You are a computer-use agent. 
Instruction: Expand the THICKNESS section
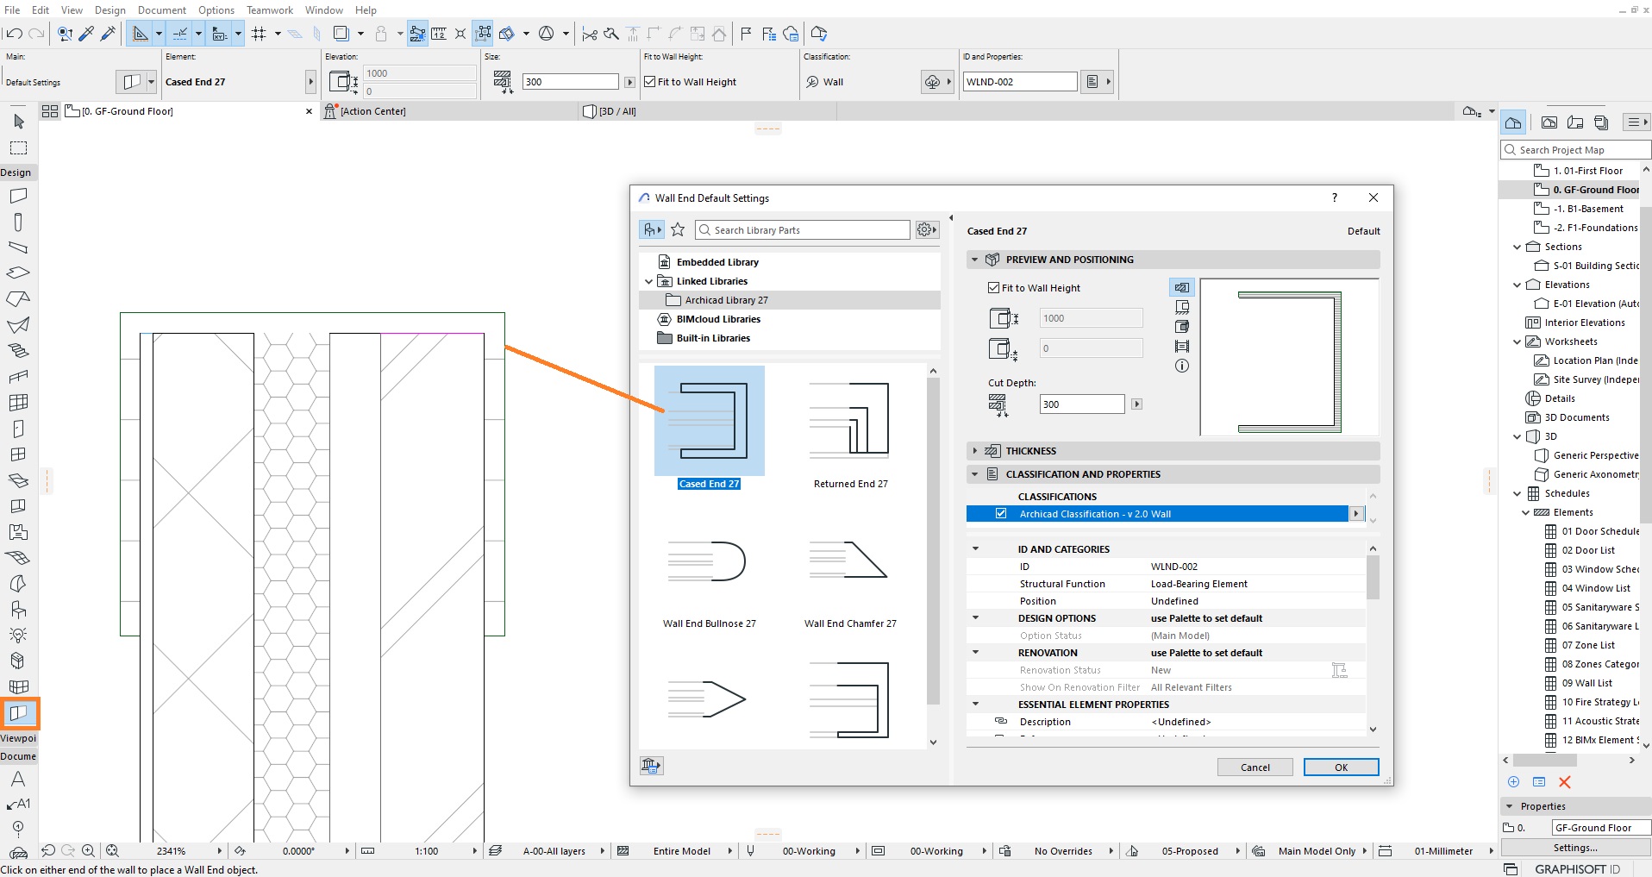click(x=975, y=450)
